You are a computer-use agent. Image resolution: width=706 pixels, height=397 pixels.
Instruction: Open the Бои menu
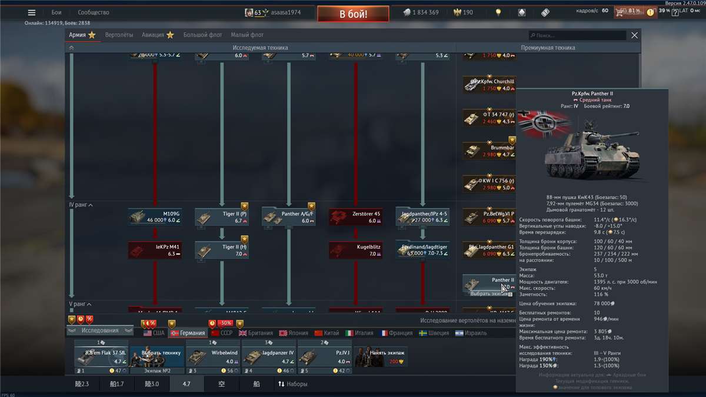point(56,12)
